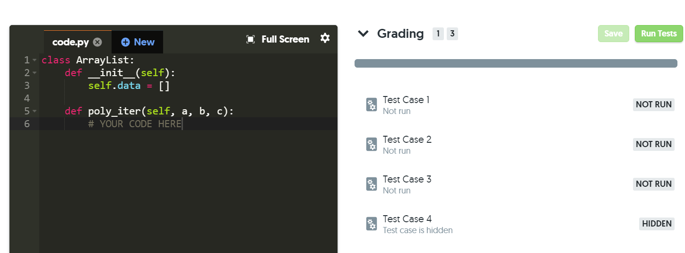
Task: Click the grading progress bar
Action: pos(516,63)
